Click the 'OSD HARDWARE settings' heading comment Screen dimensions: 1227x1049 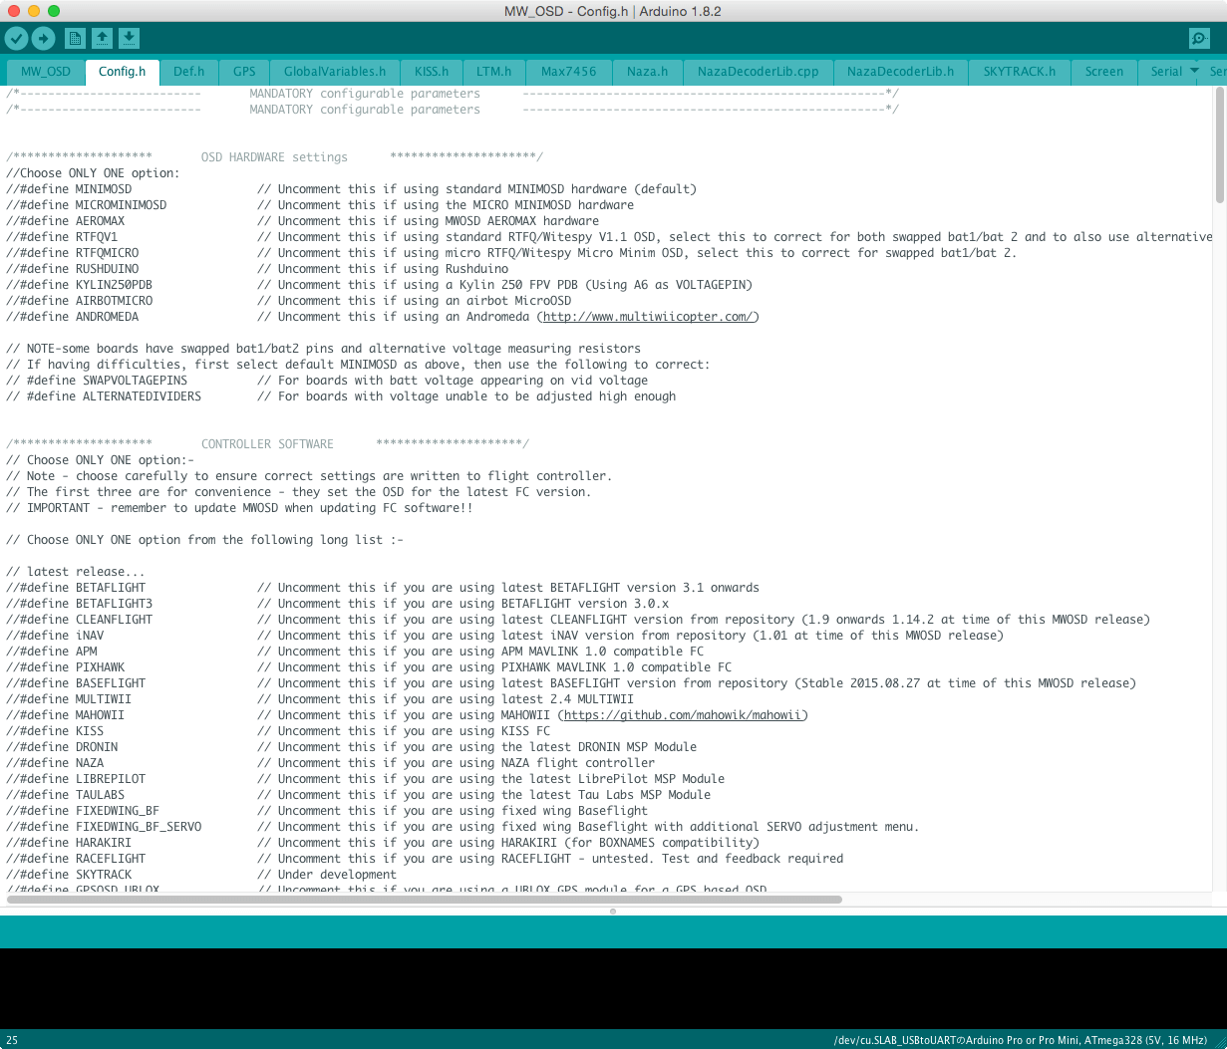[x=274, y=157]
